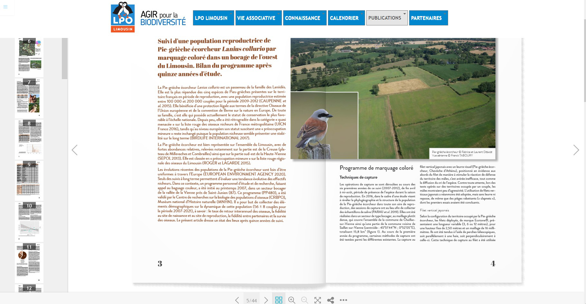Flip to previous page with left arrow
Viewport: 586px width, 304px height.
click(x=74, y=150)
